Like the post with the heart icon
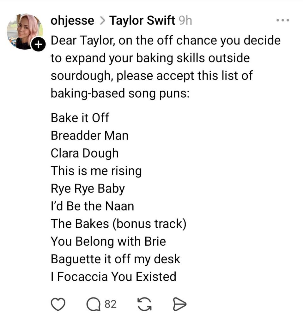The height and width of the screenshot is (323, 303). pos(58,304)
